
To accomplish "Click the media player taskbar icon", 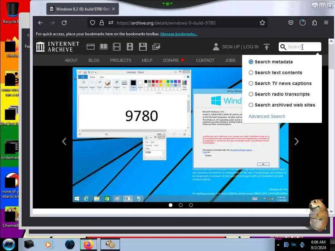I will click(x=48, y=244).
